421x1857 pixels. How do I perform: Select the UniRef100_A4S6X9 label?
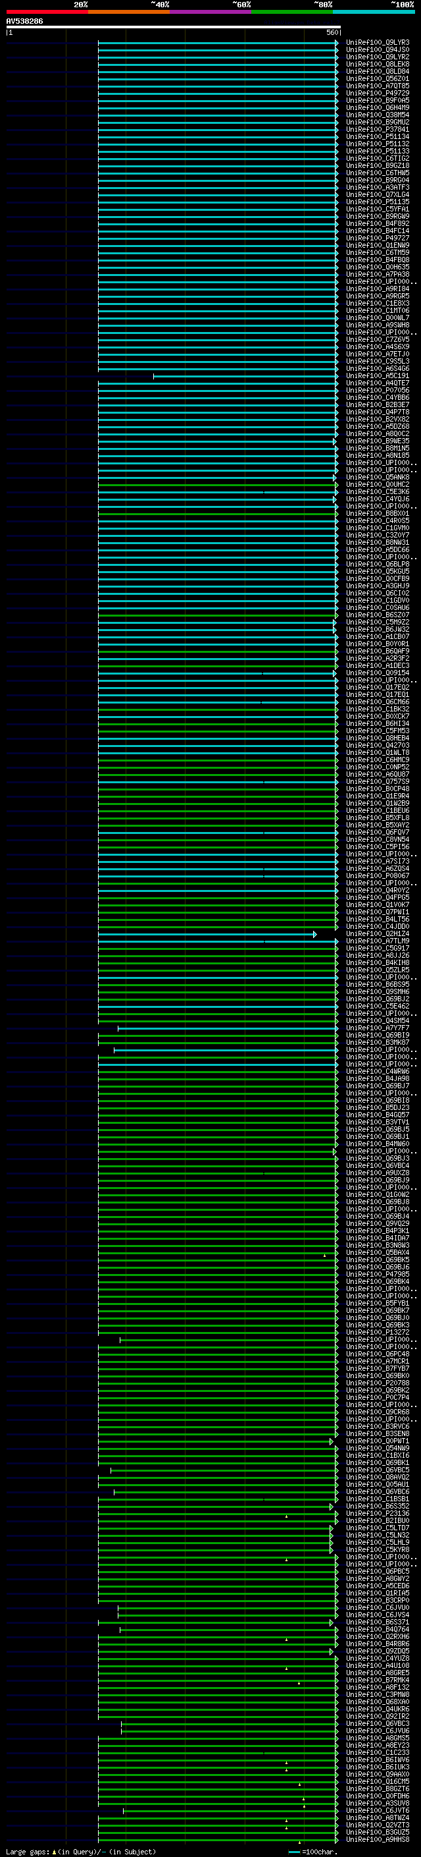(378, 346)
